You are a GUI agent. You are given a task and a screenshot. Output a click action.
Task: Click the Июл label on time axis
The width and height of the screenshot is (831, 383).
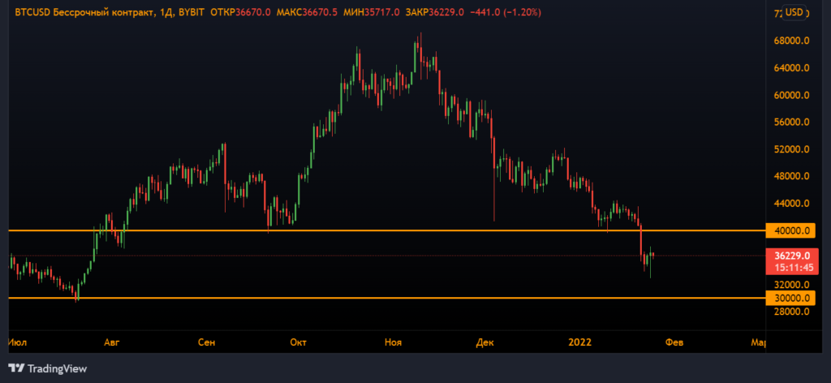tap(18, 342)
